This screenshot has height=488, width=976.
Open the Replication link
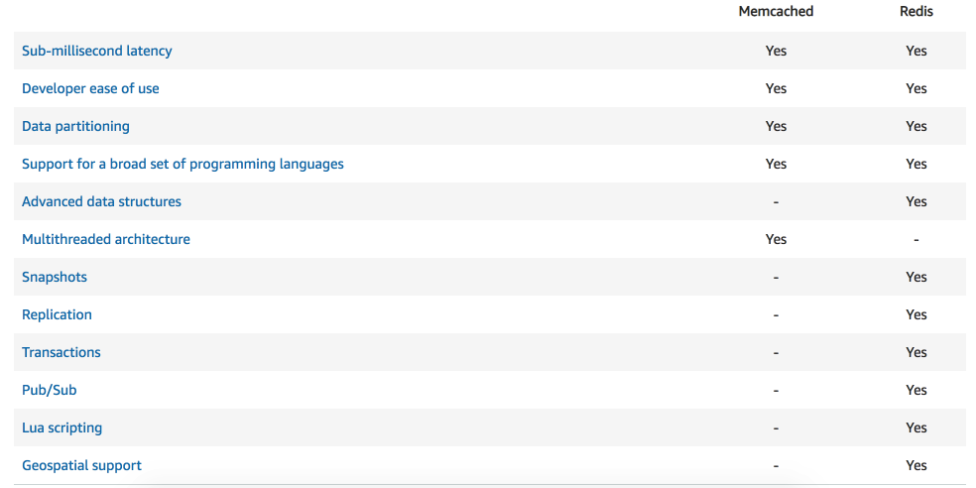(x=57, y=315)
